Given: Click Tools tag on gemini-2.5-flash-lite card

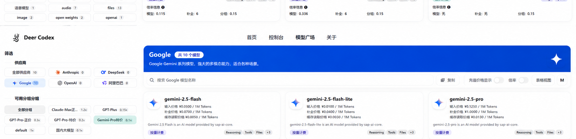Looking at the screenshot, I should [392, 132].
